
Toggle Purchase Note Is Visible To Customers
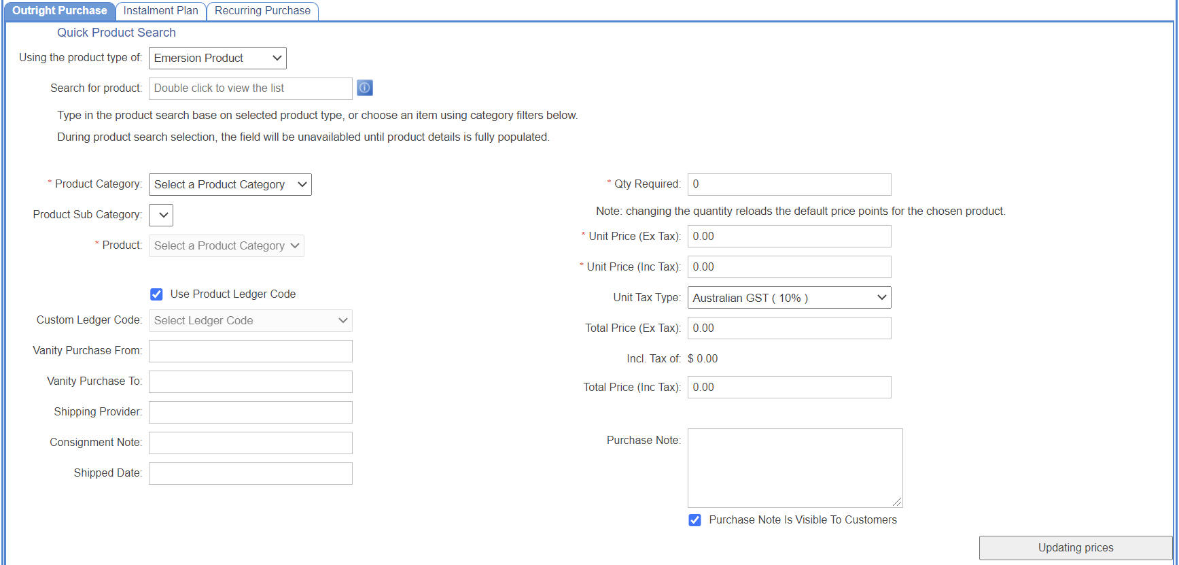point(694,520)
